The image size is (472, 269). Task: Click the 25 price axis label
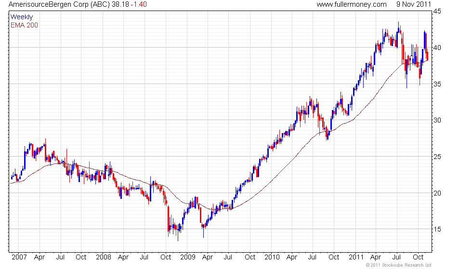pos(437,157)
